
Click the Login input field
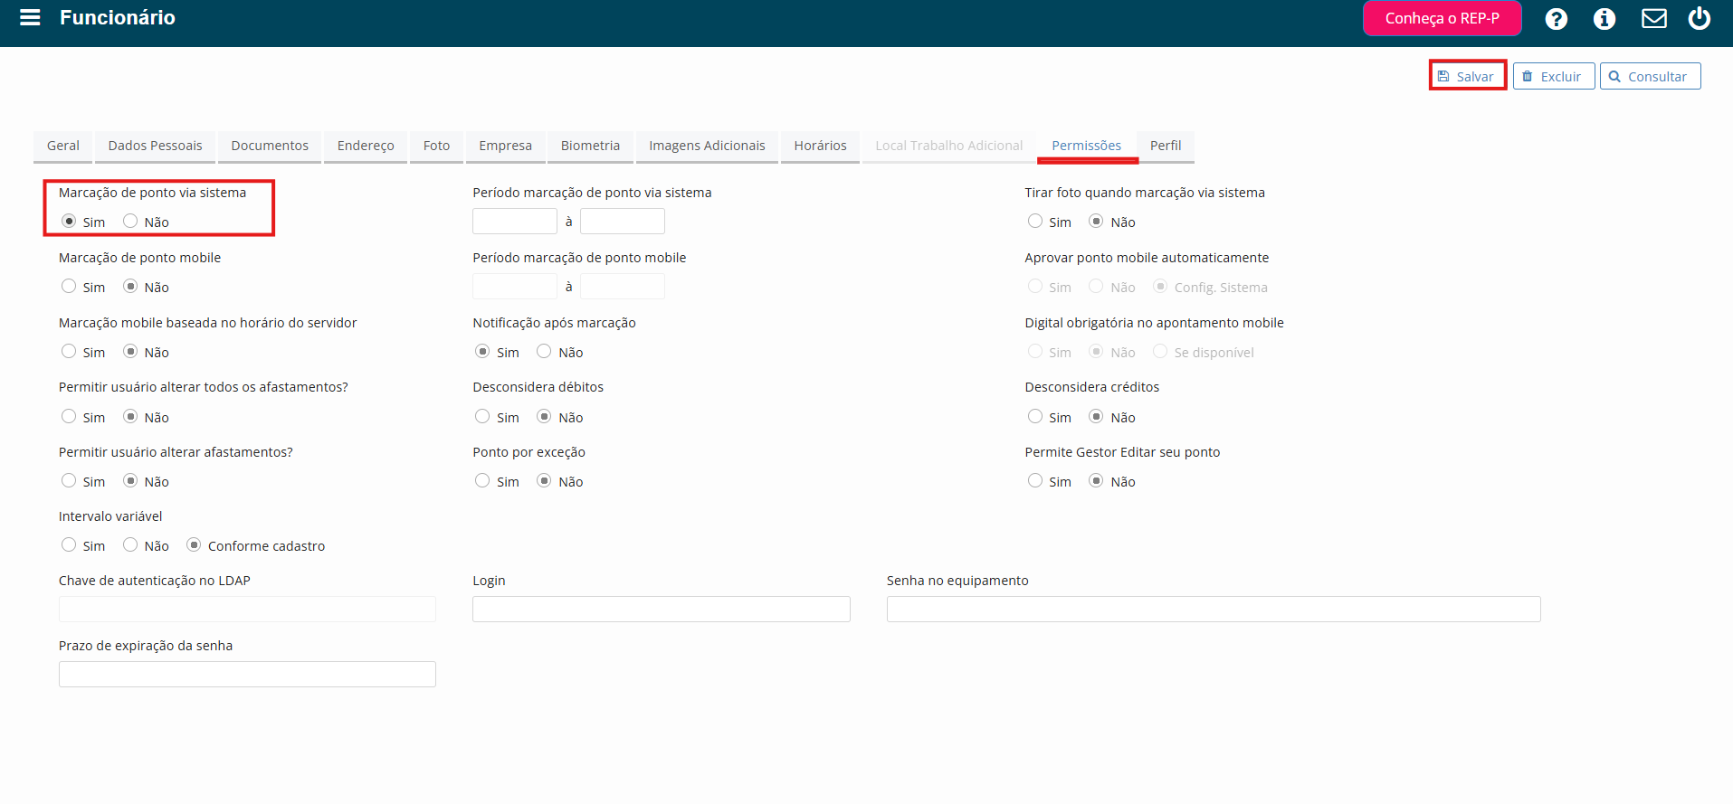[x=662, y=609]
